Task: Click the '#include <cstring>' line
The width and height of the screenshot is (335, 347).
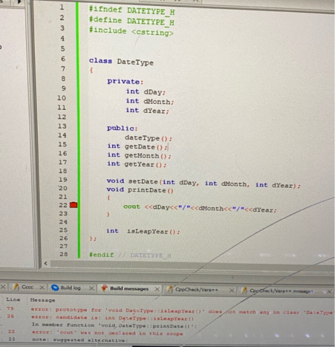Action: [x=131, y=32]
